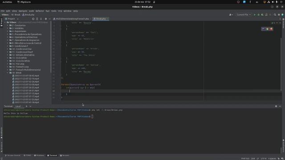Open in Firefox browser popup icon
This screenshot has height=160, width=285.
pyautogui.click(x=271, y=29)
